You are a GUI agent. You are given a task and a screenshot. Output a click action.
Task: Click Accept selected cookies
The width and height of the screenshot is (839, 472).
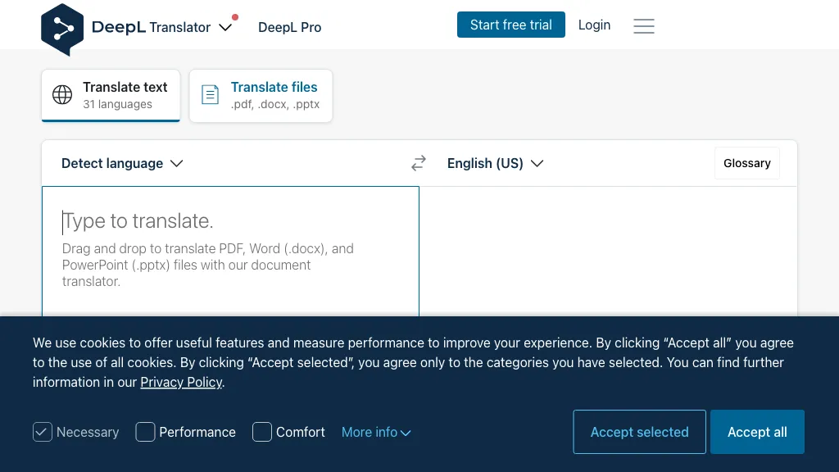639,432
